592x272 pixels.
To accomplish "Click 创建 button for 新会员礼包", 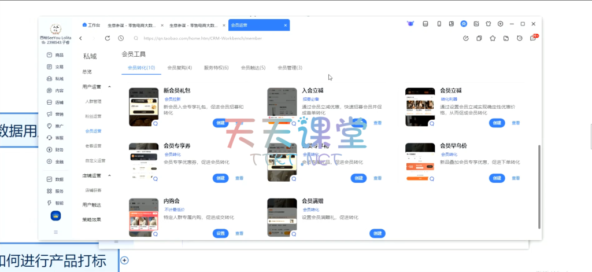I will click(x=220, y=123).
